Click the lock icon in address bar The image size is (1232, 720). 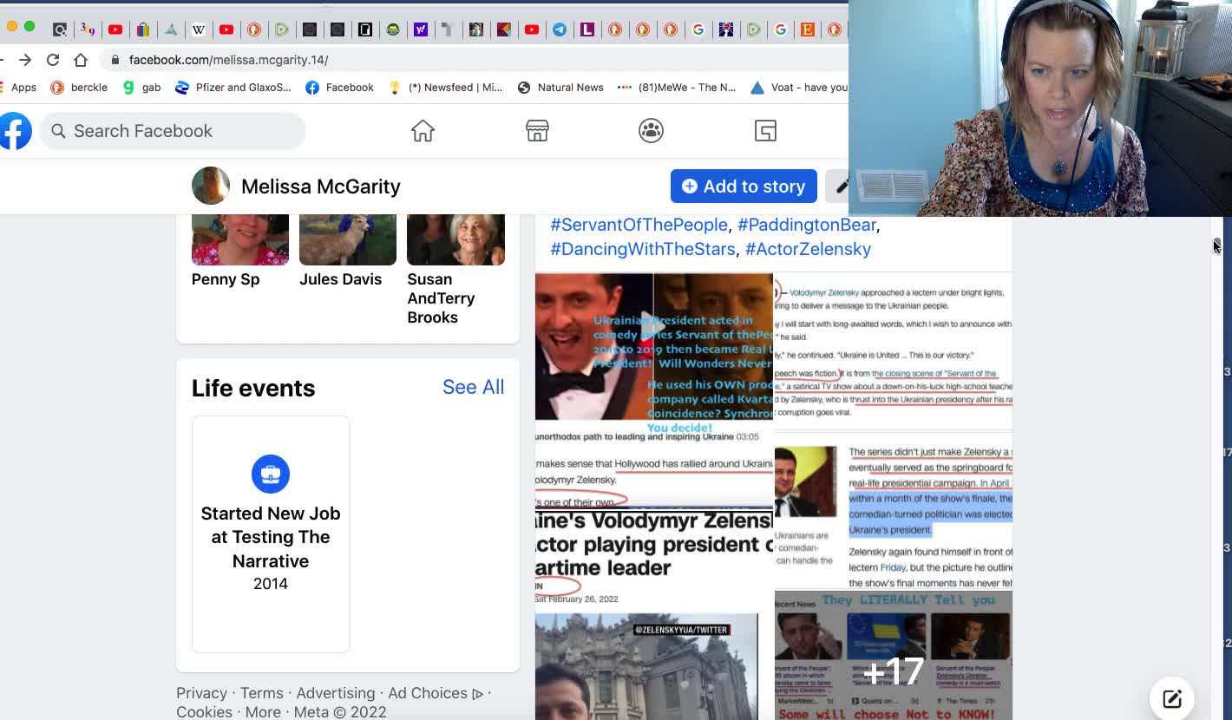[115, 60]
